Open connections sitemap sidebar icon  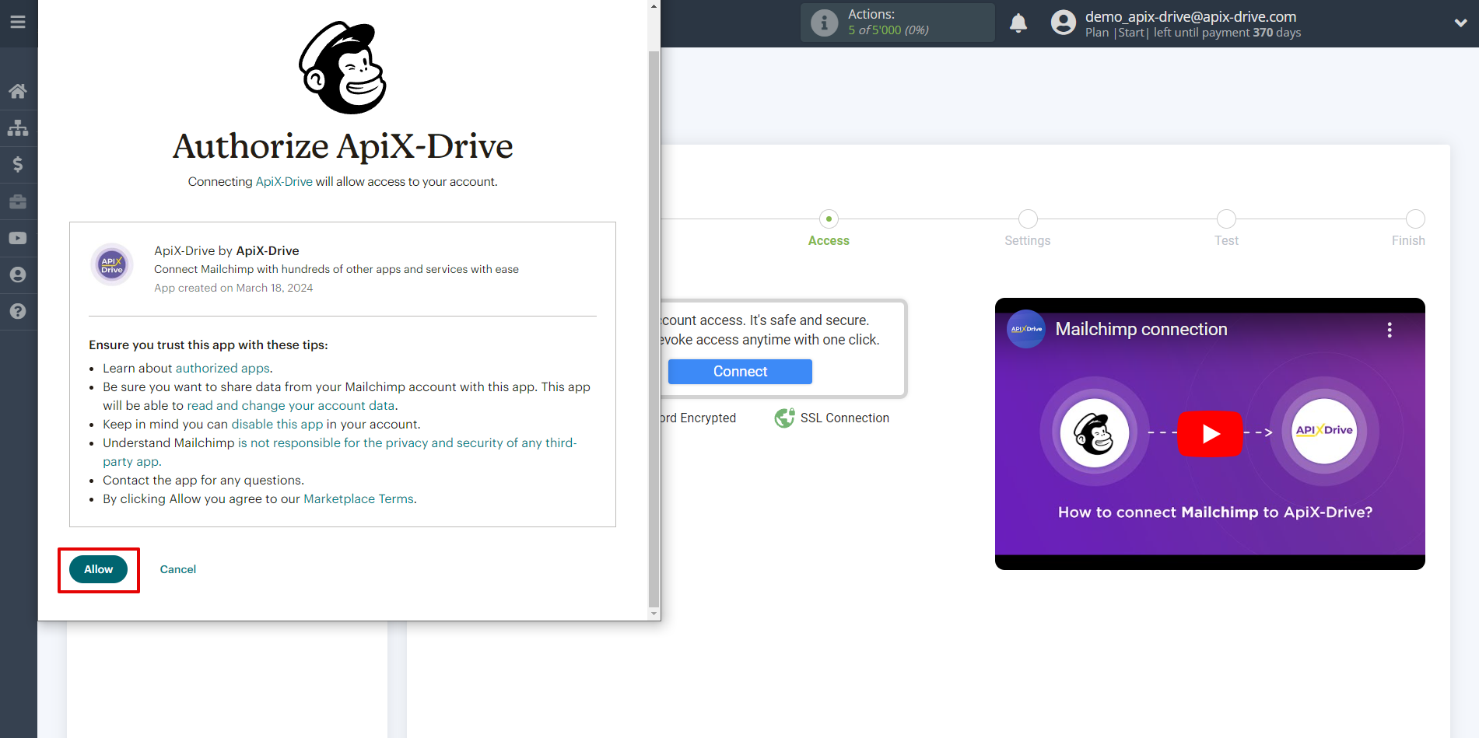point(18,128)
